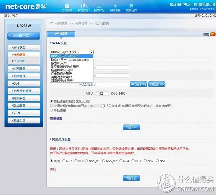Choose 河南动态IP用户 option
Image resolution: width=216 pixels, height=195 pixels.
point(72,77)
